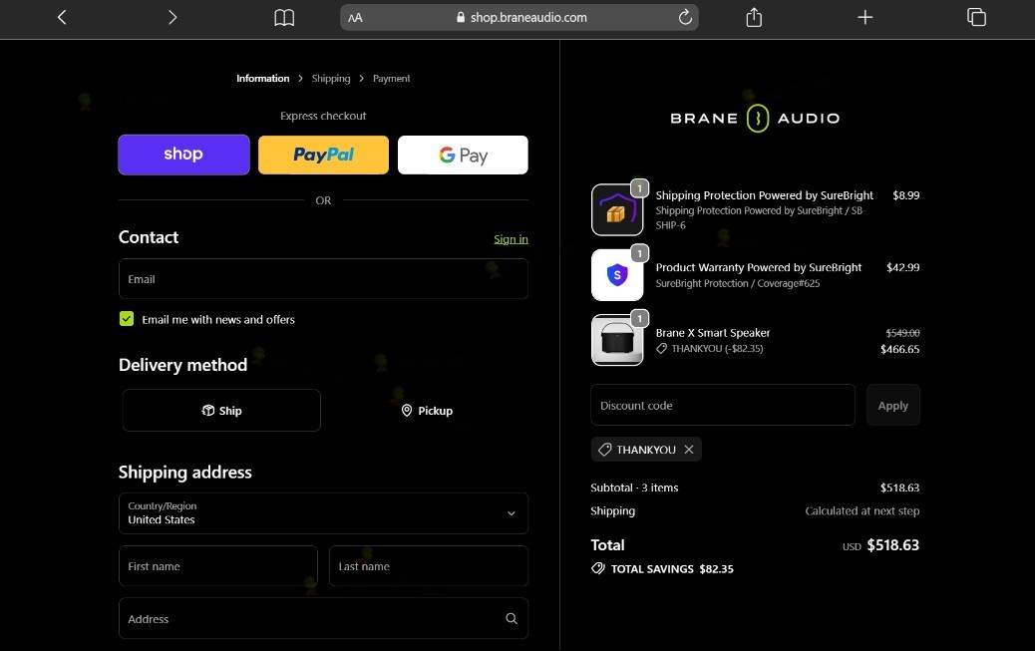Viewport: 1035px width, 651px height.
Task: Click the $42.99 warranty price
Action: click(903, 267)
